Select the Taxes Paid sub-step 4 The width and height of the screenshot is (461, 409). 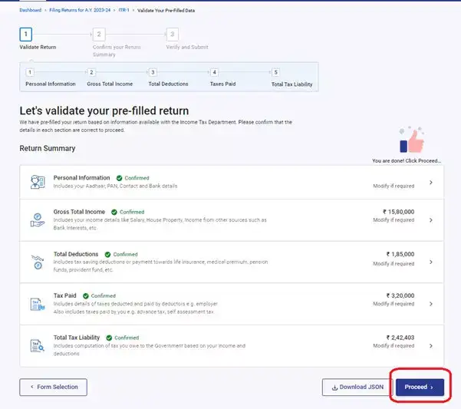(x=214, y=72)
